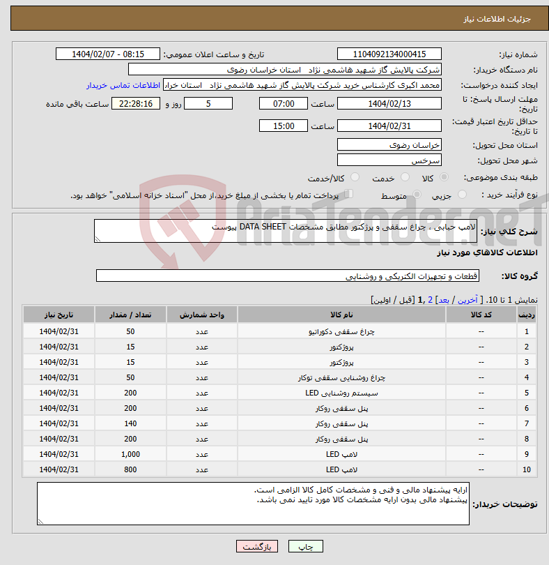Select لامپ LED in row 10
This screenshot has height=565, width=549.
341,469
